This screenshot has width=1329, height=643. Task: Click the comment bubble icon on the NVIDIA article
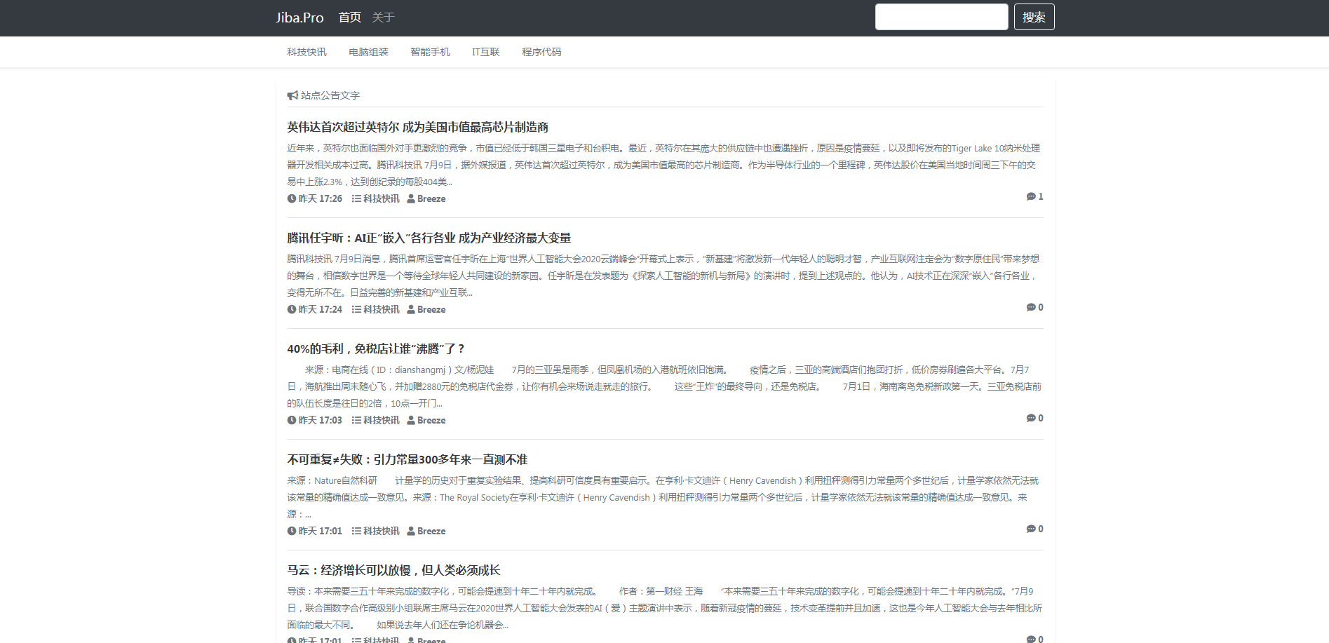click(1030, 196)
